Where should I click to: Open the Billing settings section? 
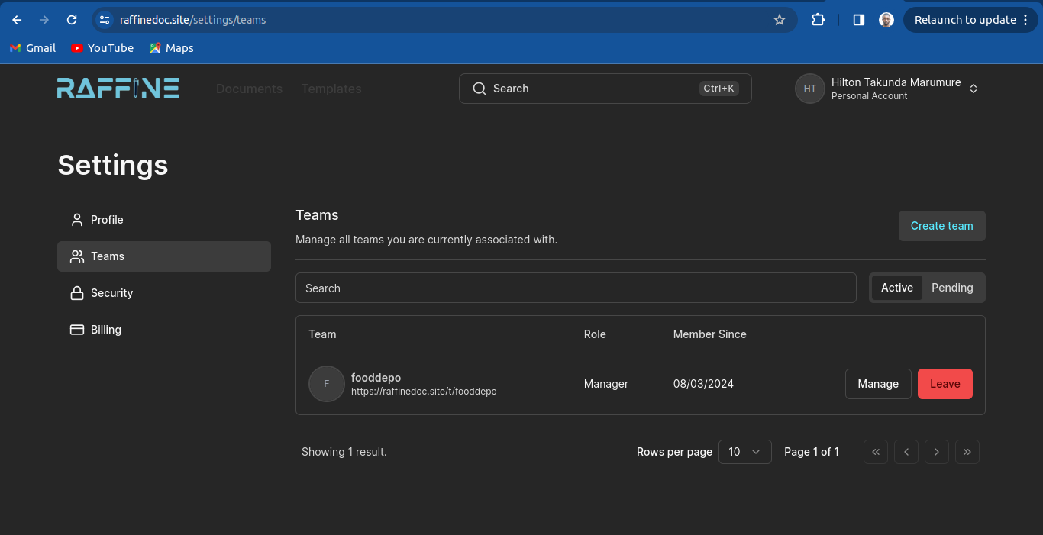pyautogui.click(x=164, y=330)
